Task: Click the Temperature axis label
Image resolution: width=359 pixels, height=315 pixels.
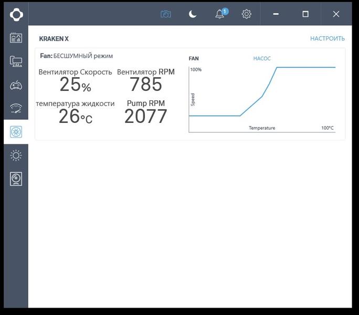Action: click(262, 128)
